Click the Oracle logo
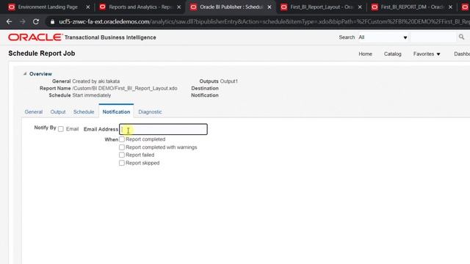This screenshot has height=264, width=470. click(35, 37)
